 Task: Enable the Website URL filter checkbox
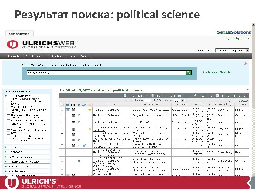pyautogui.click(x=8, y=107)
